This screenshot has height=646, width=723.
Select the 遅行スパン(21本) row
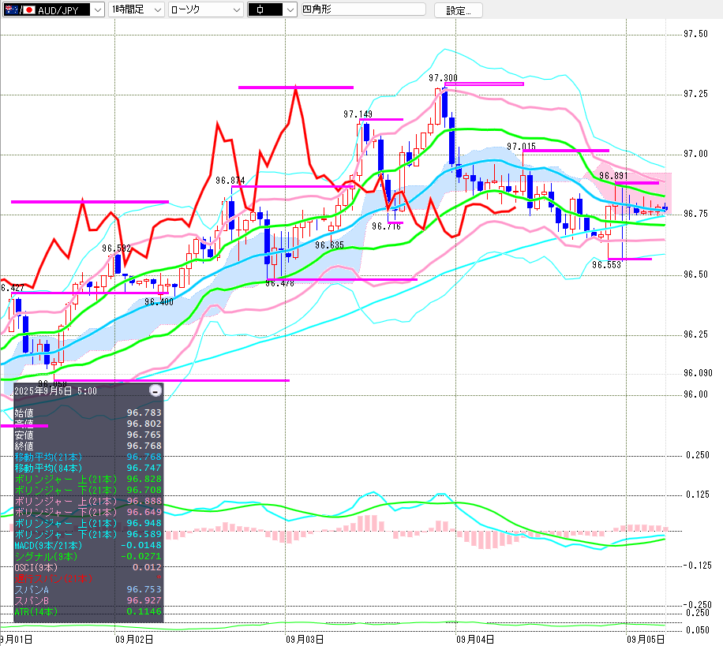(88, 579)
